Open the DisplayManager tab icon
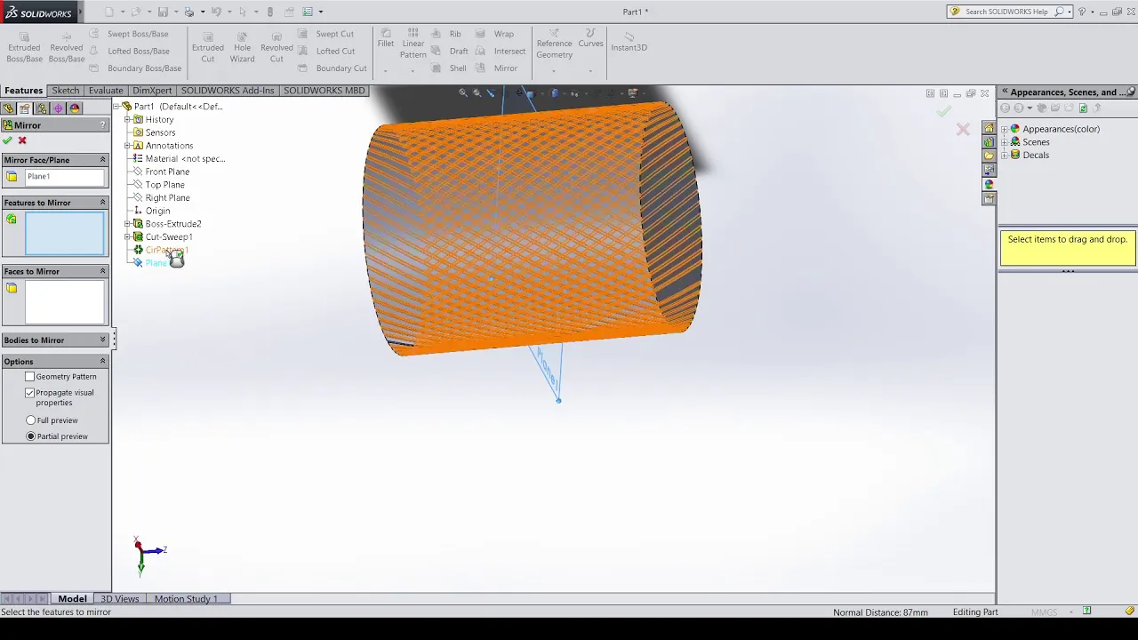The image size is (1138, 640). point(75,108)
